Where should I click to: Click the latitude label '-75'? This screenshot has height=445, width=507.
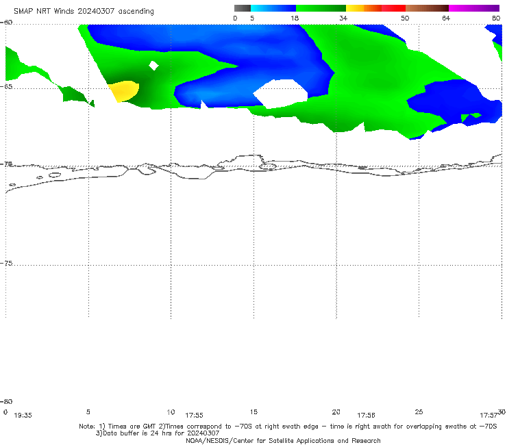(x=6, y=263)
